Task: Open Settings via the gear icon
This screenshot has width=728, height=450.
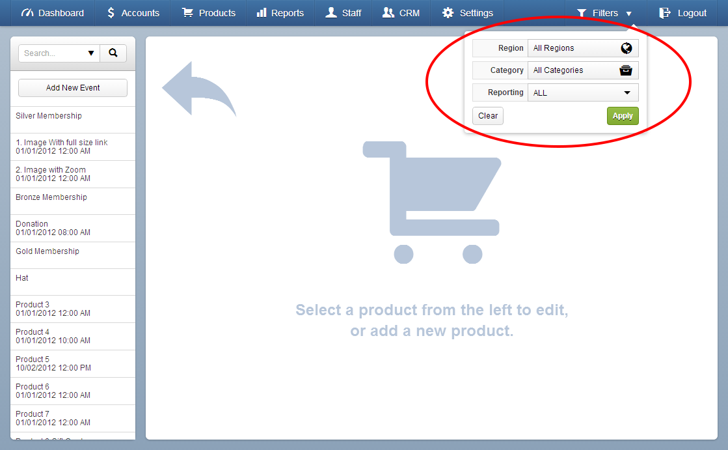Action: click(x=446, y=12)
